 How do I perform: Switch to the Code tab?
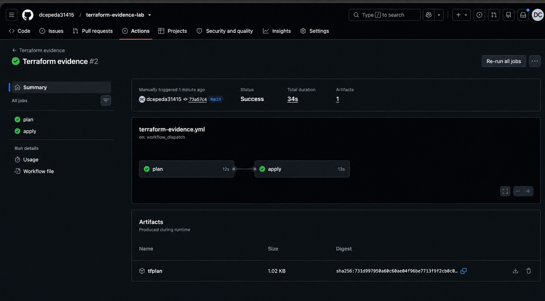pos(19,31)
